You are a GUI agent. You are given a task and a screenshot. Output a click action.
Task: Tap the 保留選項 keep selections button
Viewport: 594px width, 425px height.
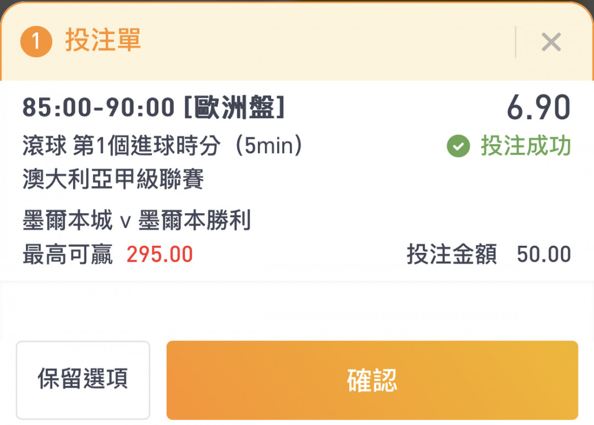pyautogui.click(x=83, y=380)
